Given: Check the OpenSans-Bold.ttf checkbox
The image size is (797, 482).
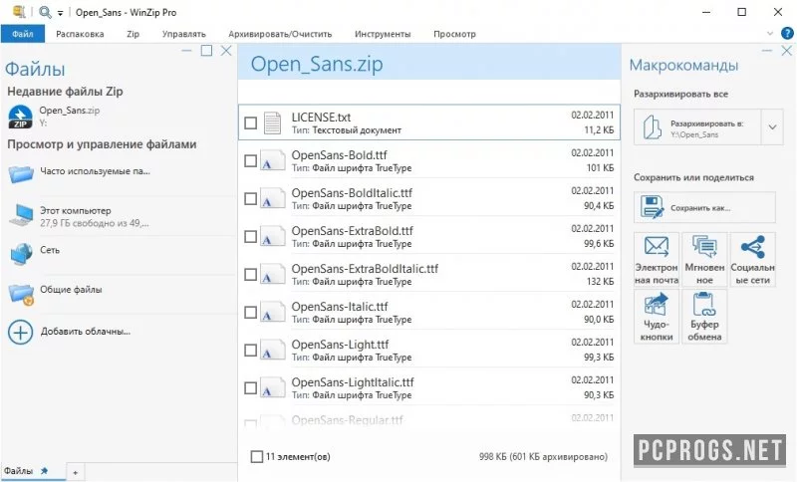Looking at the screenshot, I should 251,161.
